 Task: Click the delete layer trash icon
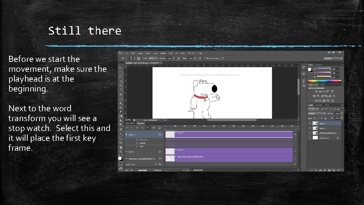click(x=338, y=170)
